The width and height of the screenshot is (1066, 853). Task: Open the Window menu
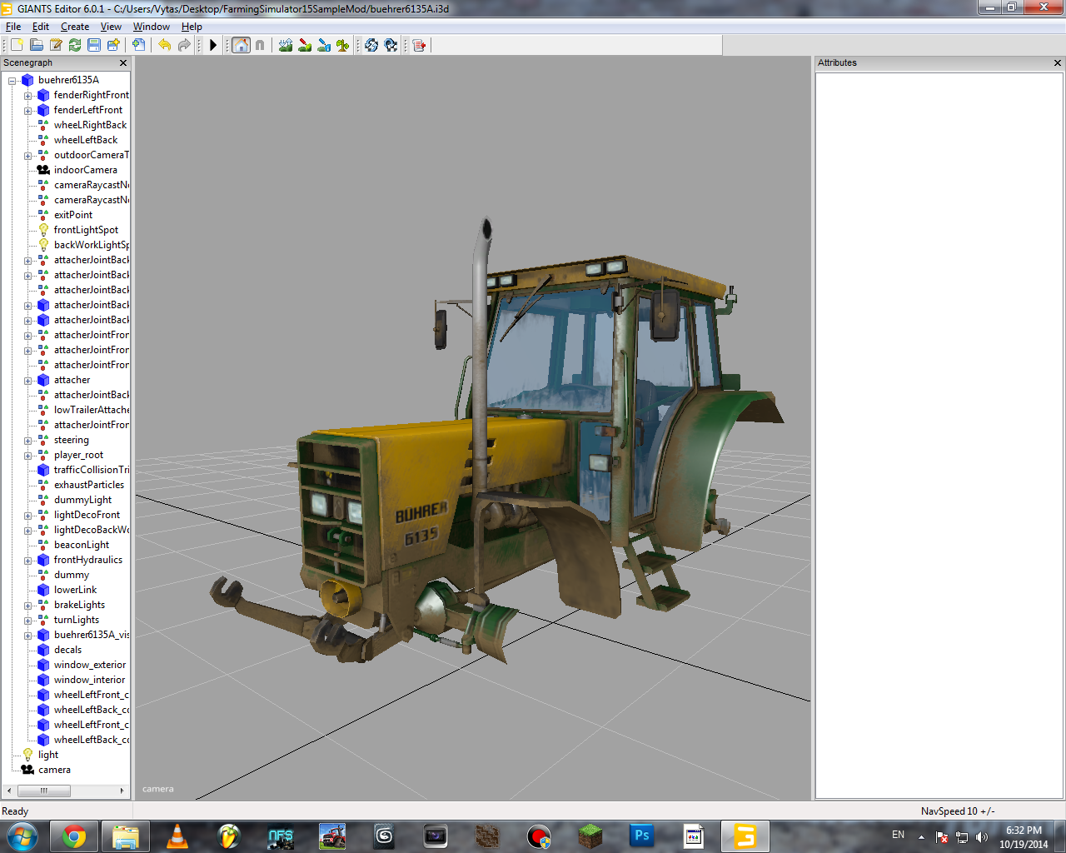[151, 27]
